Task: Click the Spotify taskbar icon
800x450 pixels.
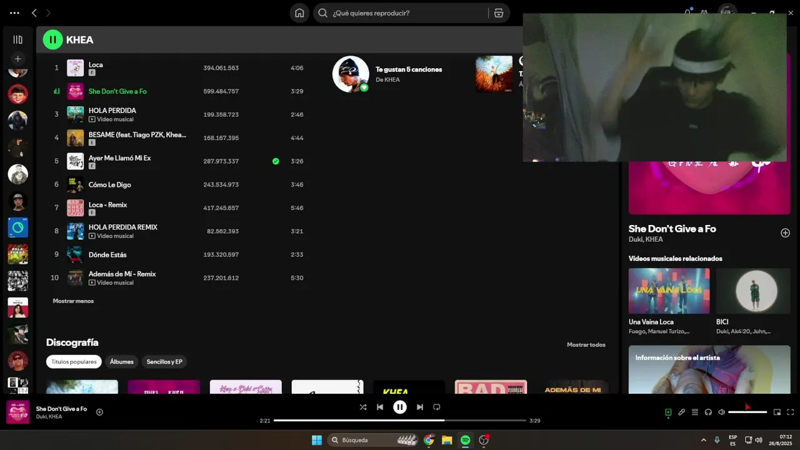Action: pyautogui.click(x=465, y=440)
